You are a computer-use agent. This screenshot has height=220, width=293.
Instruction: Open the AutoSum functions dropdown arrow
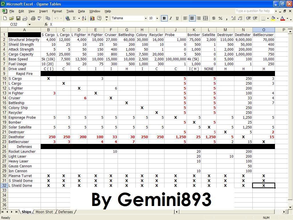click(79, 18)
